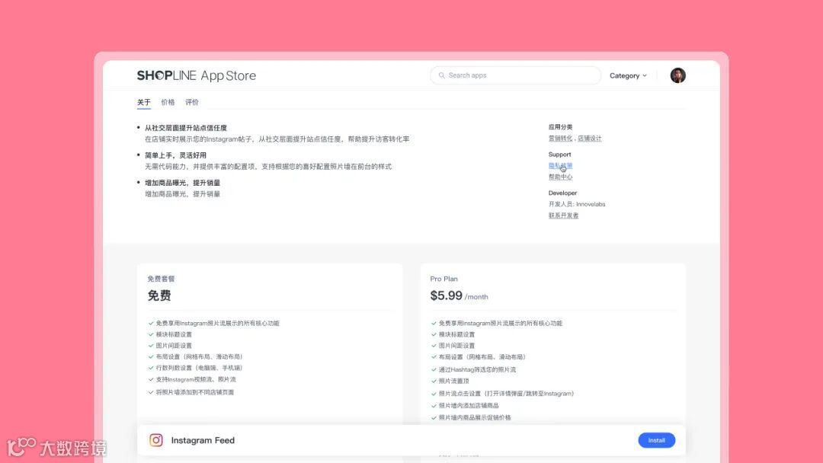Screen dimensions: 823x463
Task: Click the 联系开发者 link
Action: click(563, 216)
